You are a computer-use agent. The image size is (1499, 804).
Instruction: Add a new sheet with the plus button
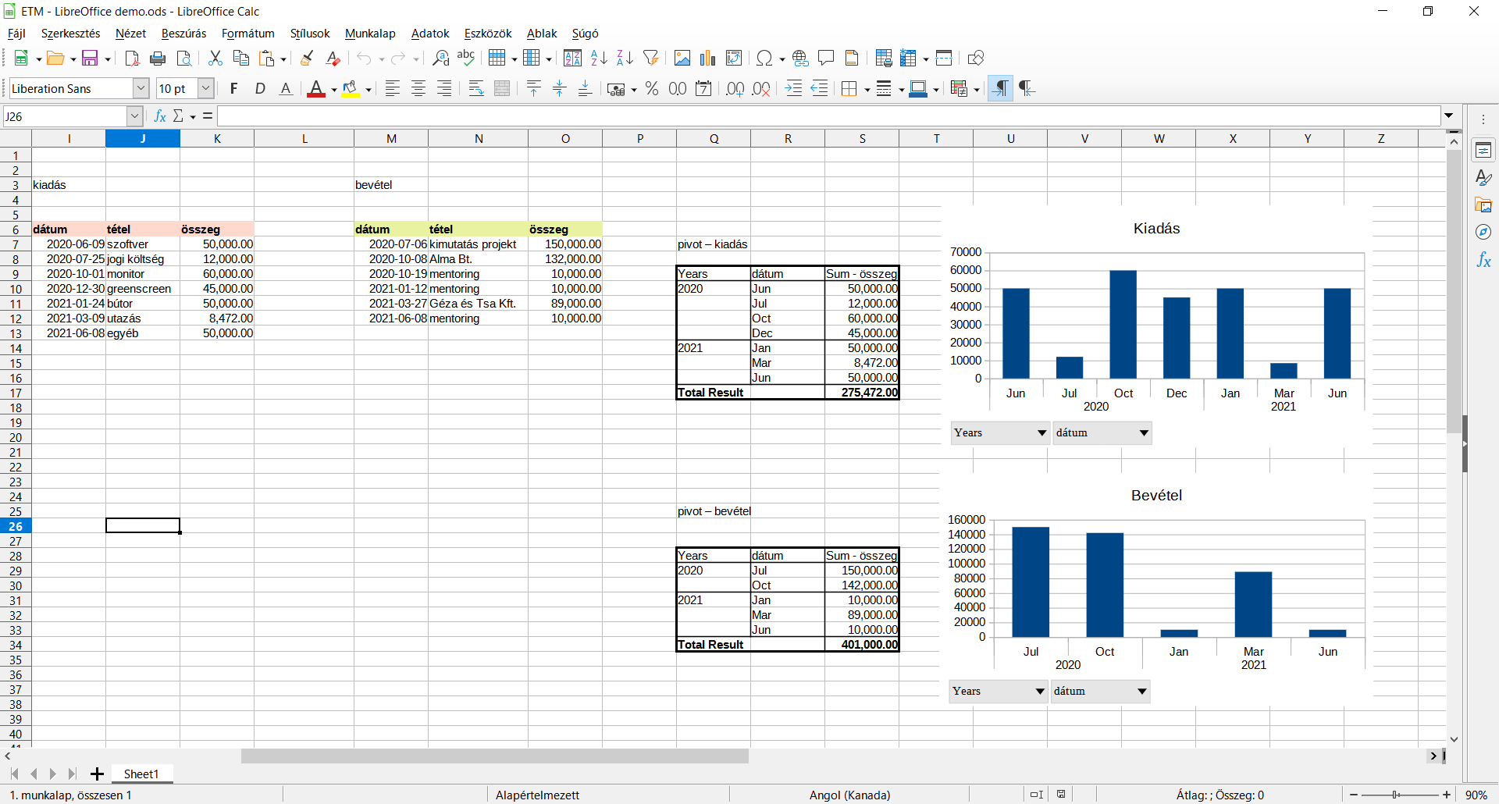point(97,774)
